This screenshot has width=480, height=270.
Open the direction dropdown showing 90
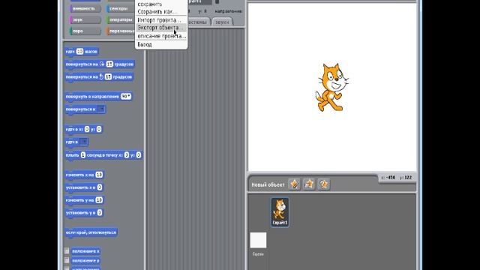(x=126, y=97)
